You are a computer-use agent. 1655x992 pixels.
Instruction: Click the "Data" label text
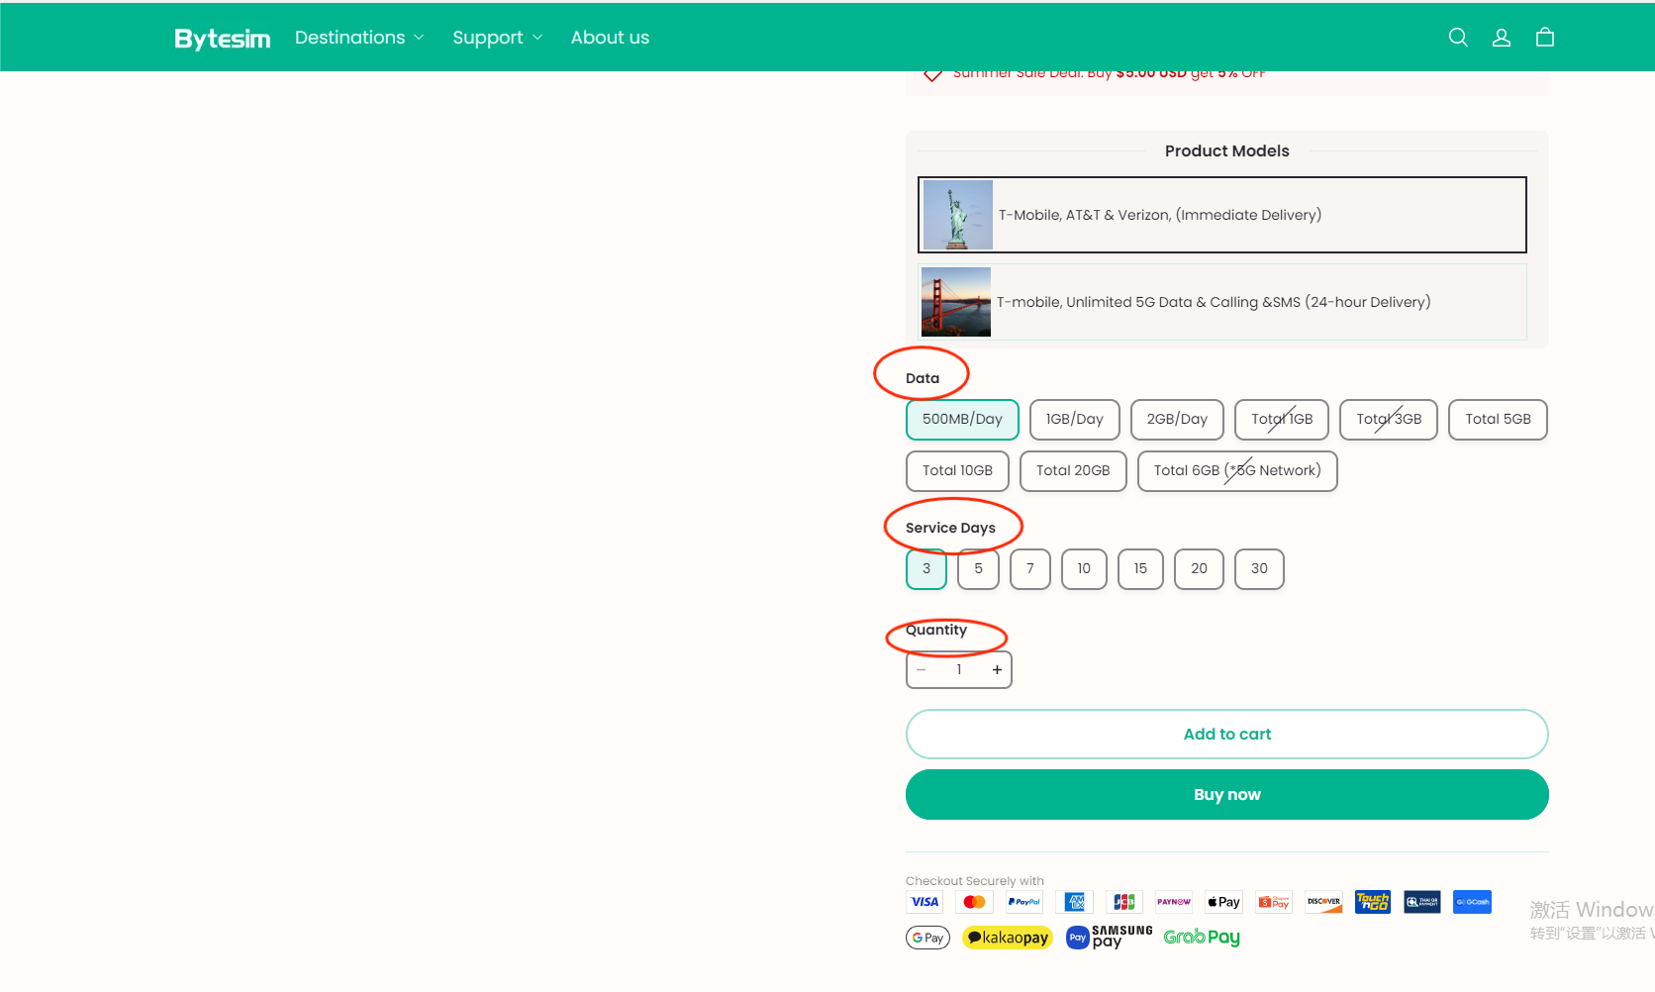923,379
